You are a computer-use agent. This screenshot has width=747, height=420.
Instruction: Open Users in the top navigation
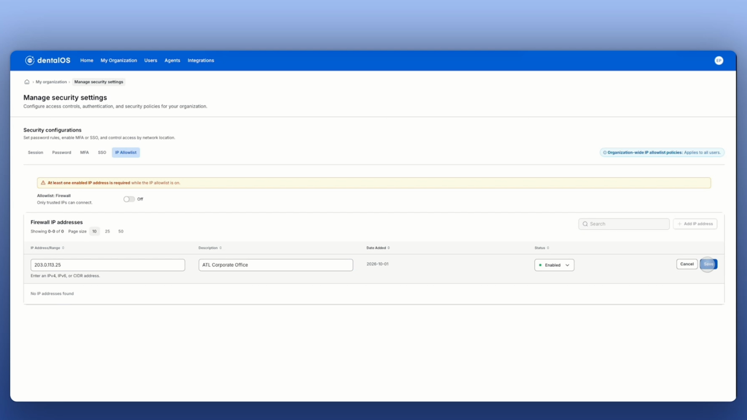point(150,61)
